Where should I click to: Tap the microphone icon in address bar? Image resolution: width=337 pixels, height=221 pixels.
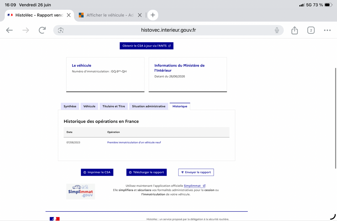coord(277,30)
